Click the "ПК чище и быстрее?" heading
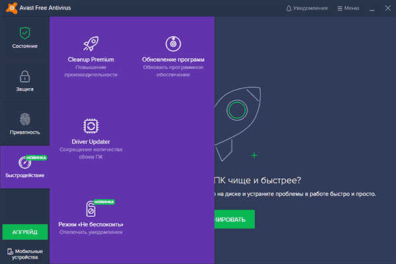396x264 pixels. pos(257,180)
